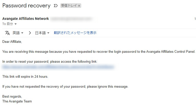Click 翻訳されたメッセージを表示 link
Screen dimensions: 196x105
click(x=75, y=33)
